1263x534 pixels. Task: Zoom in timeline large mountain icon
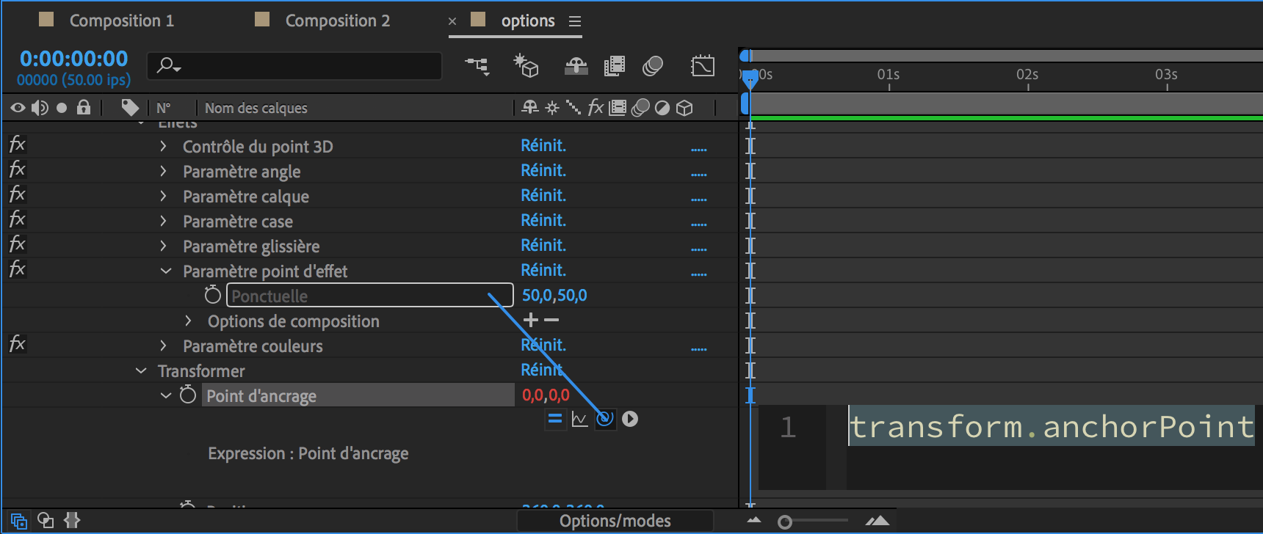(x=877, y=521)
